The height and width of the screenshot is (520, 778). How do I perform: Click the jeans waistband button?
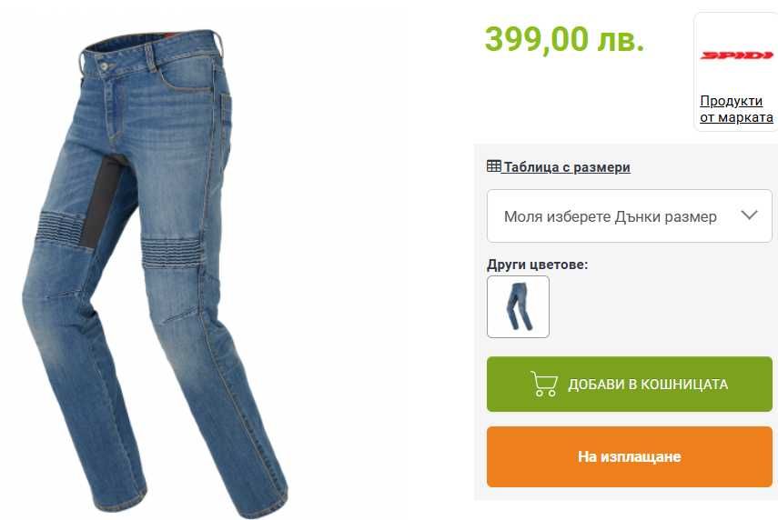coord(105,66)
